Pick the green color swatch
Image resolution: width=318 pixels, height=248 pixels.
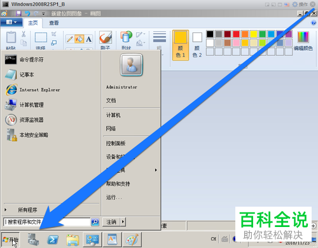(x=262, y=34)
